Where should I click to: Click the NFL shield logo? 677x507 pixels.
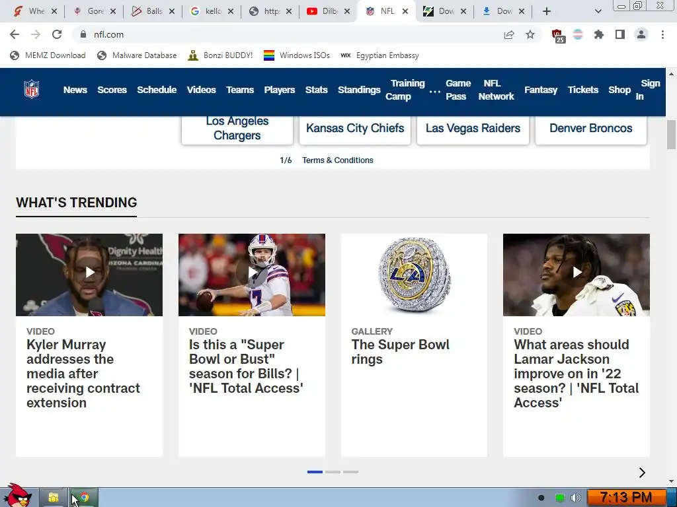click(x=32, y=89)
